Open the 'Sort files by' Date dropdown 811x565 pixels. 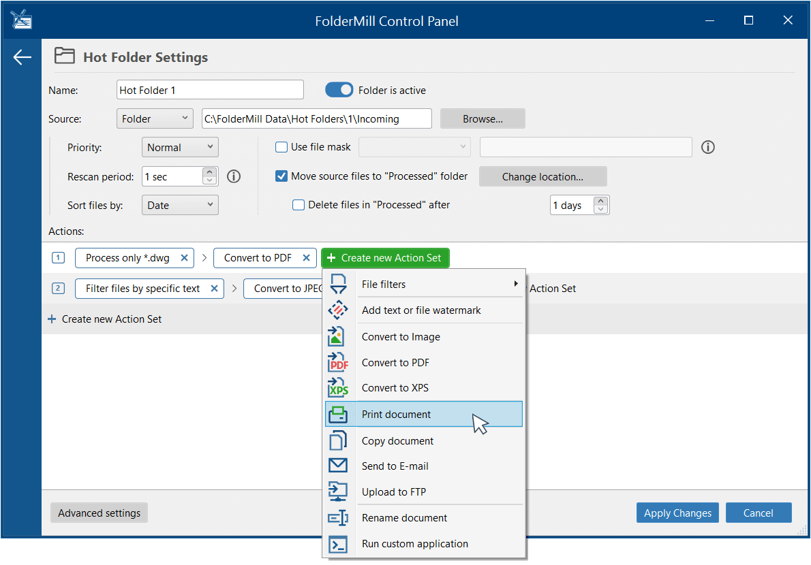(x=180, y=205)
